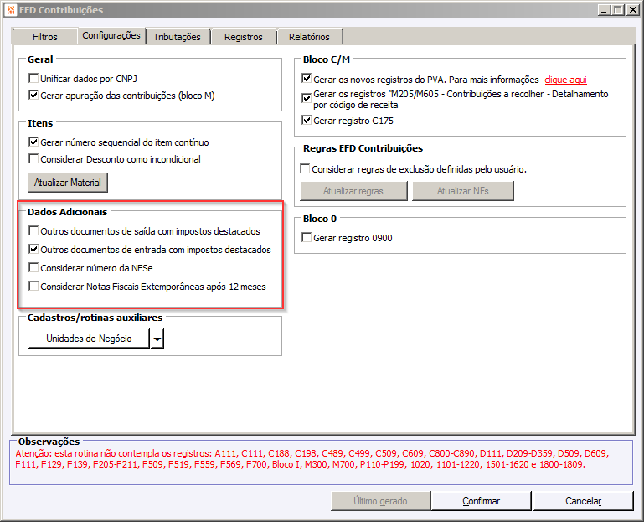Enable Unificar dados por CNPJ checkbox
This screenshot has height=522, width=644.
[x=33, y=78]
